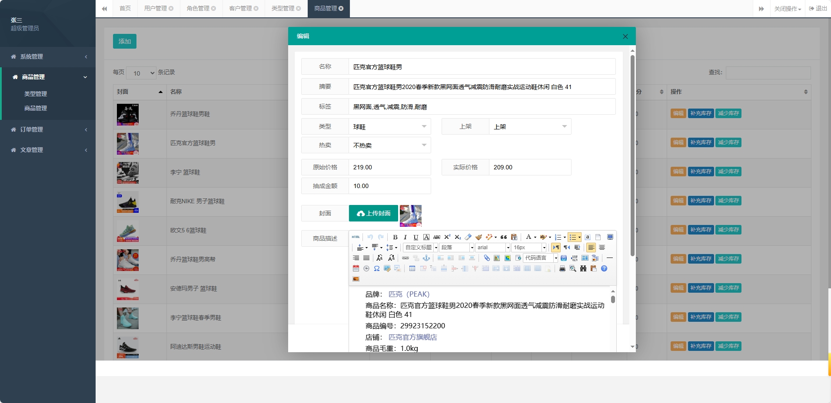Image resolution: width=831 pixels, height=403 pixels.
Task: Expand the 订单管理 sidebar section
Action: [x=48, y=129]
